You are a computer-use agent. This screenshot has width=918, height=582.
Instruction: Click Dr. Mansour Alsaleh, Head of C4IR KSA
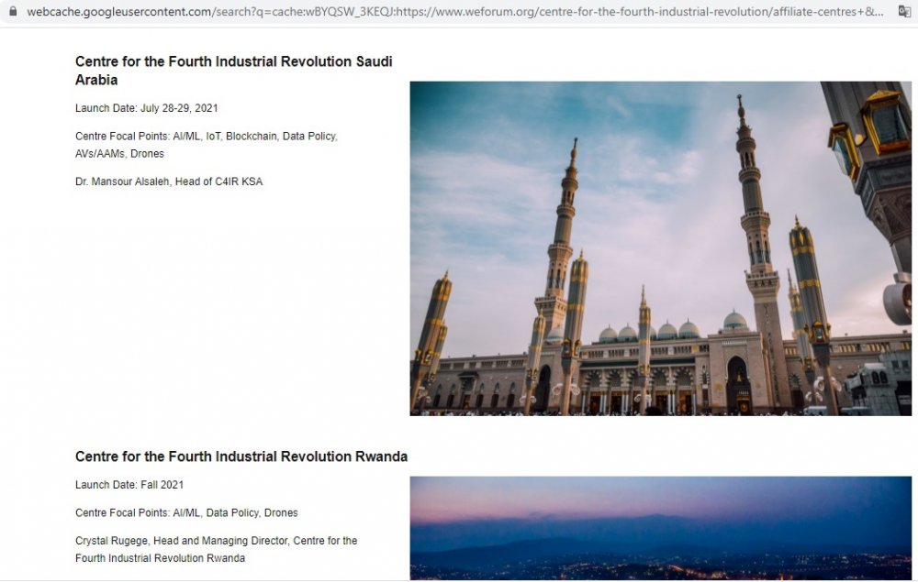[x=168, y=181]
